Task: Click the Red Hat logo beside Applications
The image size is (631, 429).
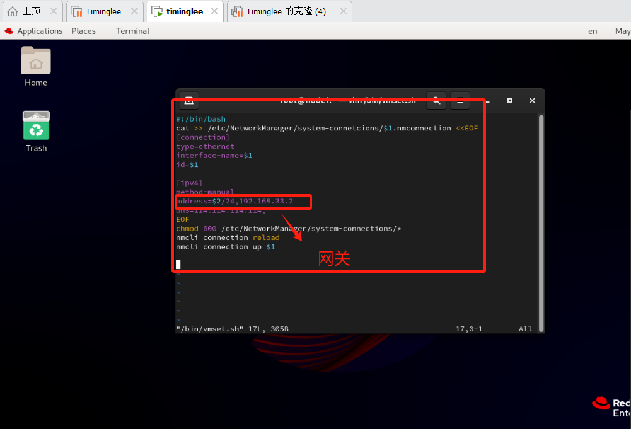Action: [x=9, y=31]
